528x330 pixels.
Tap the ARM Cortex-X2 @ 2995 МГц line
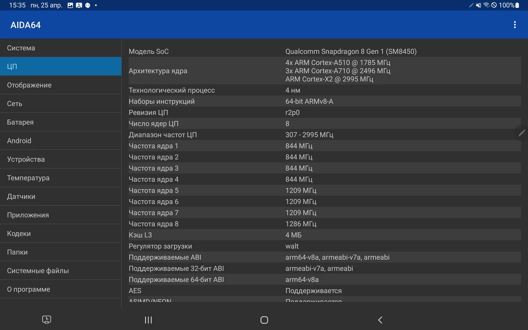[329, 79]
